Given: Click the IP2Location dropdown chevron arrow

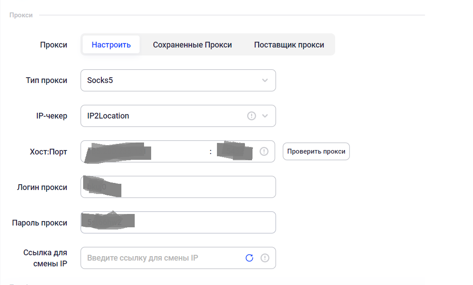Looking at the screenshot, I should click(x=265, y=116).
